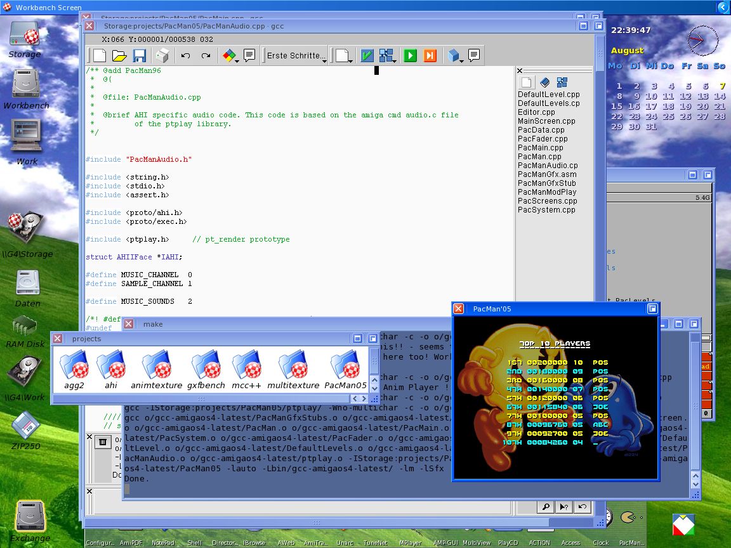Click the PacMan'05 window title bar
Image resolution: width=731 pixels, height=548 pixels.
point(555,308)
